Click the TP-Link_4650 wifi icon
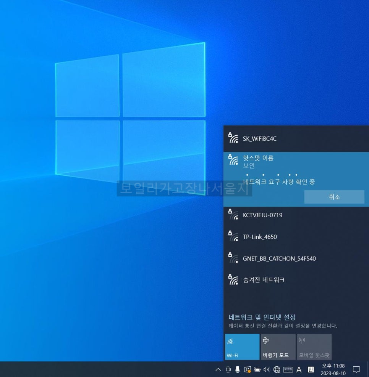369x377 pixels. click(233, 236)
